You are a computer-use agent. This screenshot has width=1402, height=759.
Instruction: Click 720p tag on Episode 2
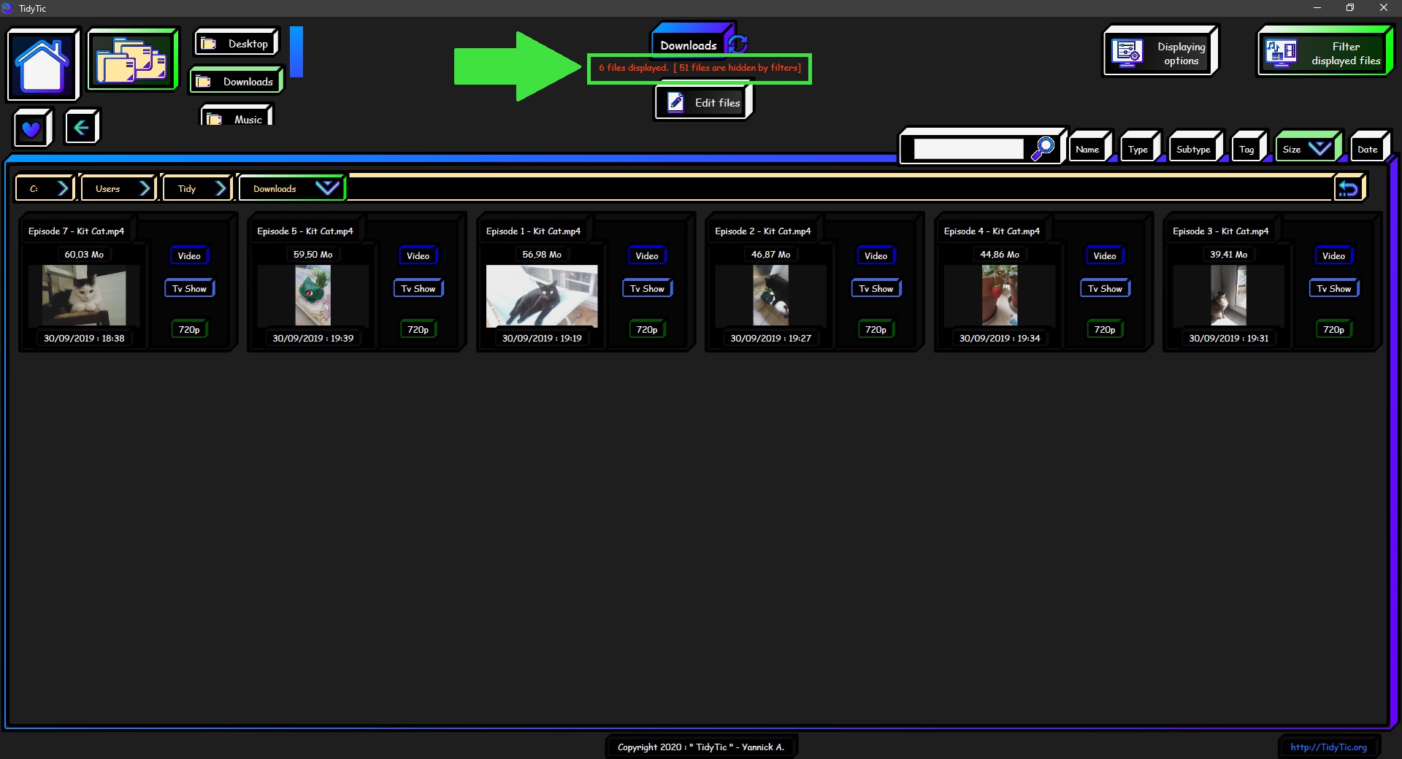coord(876,329)
